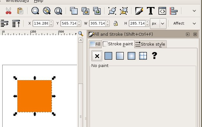Select the No paint X option

97,56
